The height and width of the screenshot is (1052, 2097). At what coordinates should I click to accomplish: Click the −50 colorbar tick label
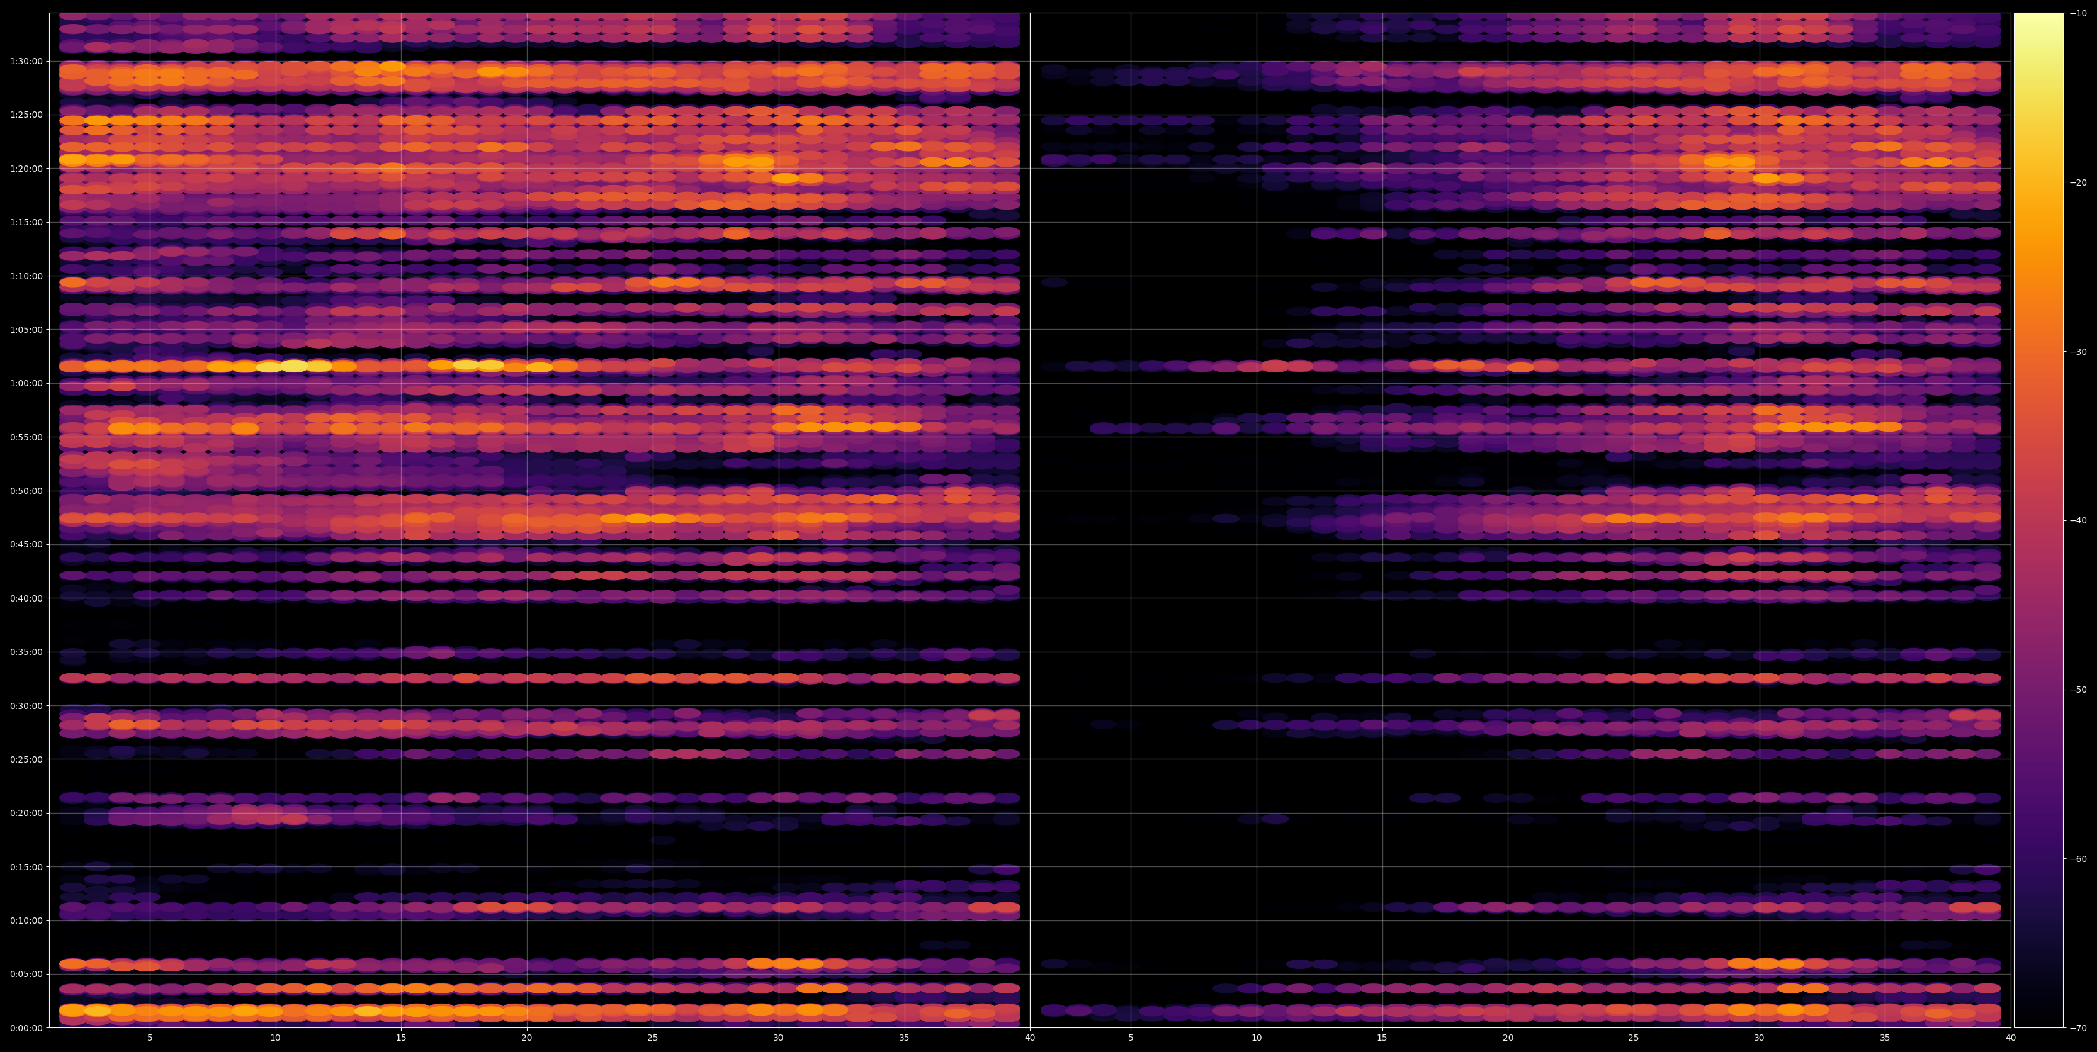[2078, 690]
